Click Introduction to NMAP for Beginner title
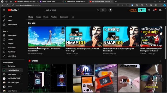 [x=118, y=50]
